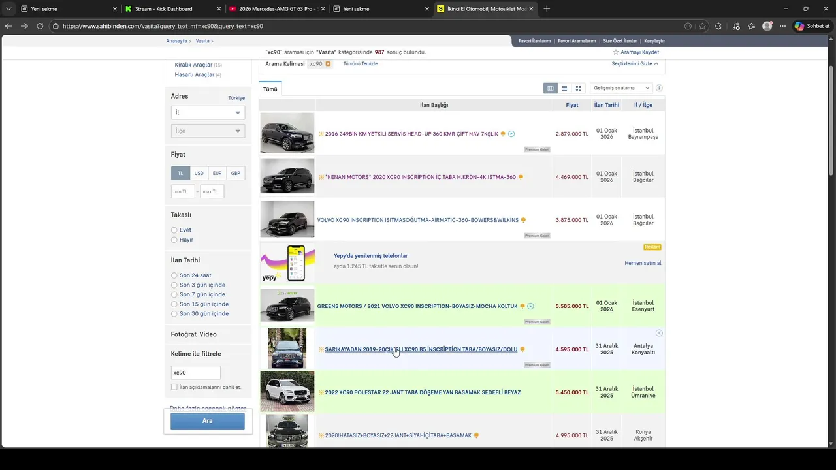Open browser extensions puzzle icon

[718, 26]
